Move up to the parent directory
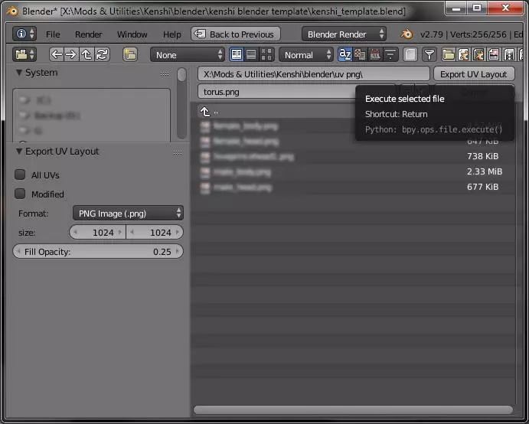The height and width of the screenshot is (424, 529). (x=86, y=54)
